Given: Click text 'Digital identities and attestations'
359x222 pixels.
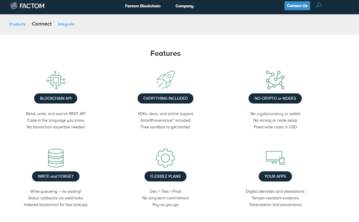Looking at the screenshot, I should (275, 192).
